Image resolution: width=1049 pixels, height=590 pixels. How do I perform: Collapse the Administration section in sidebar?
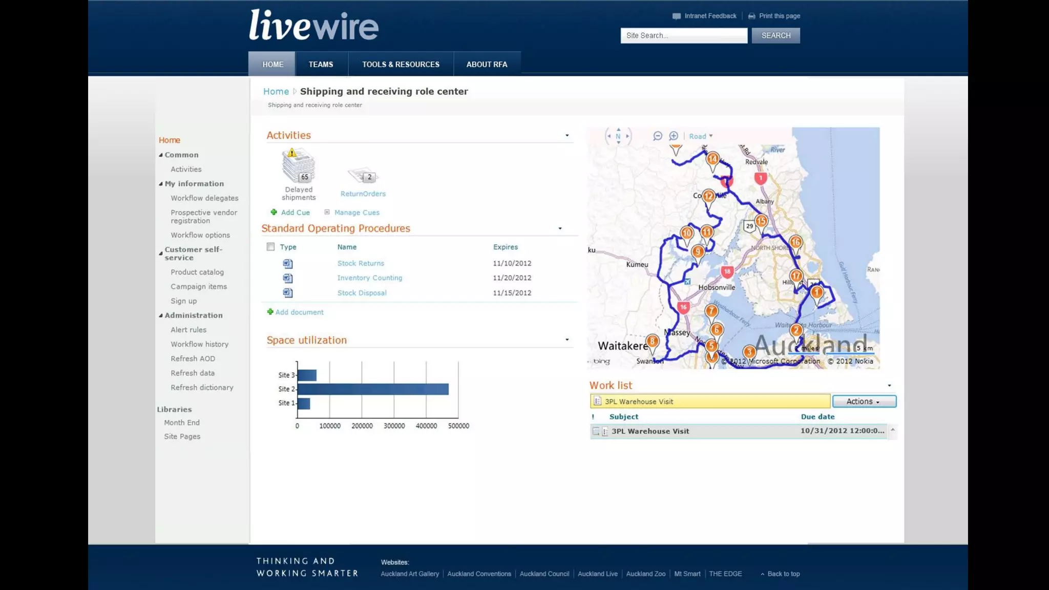[x=161, y=315]
